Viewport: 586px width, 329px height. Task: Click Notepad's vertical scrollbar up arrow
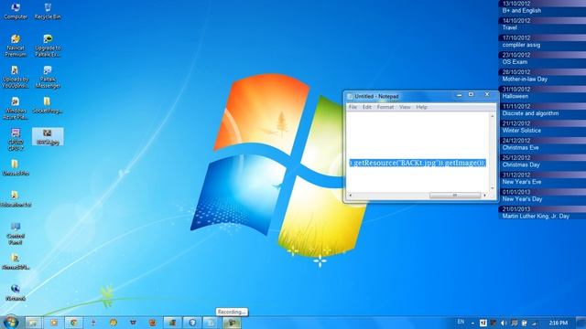click(x=493, y=116)
